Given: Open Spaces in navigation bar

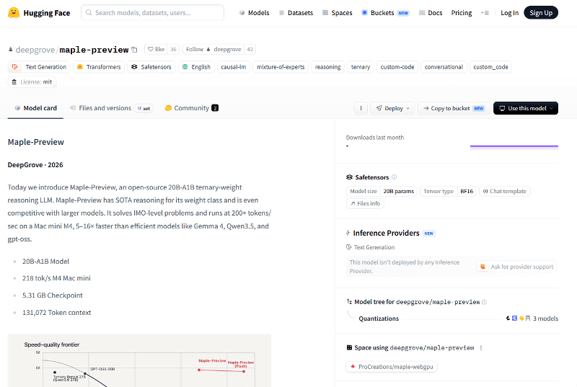Looking at the screenshot, I should pyautogui.click(x=338, y=13).
